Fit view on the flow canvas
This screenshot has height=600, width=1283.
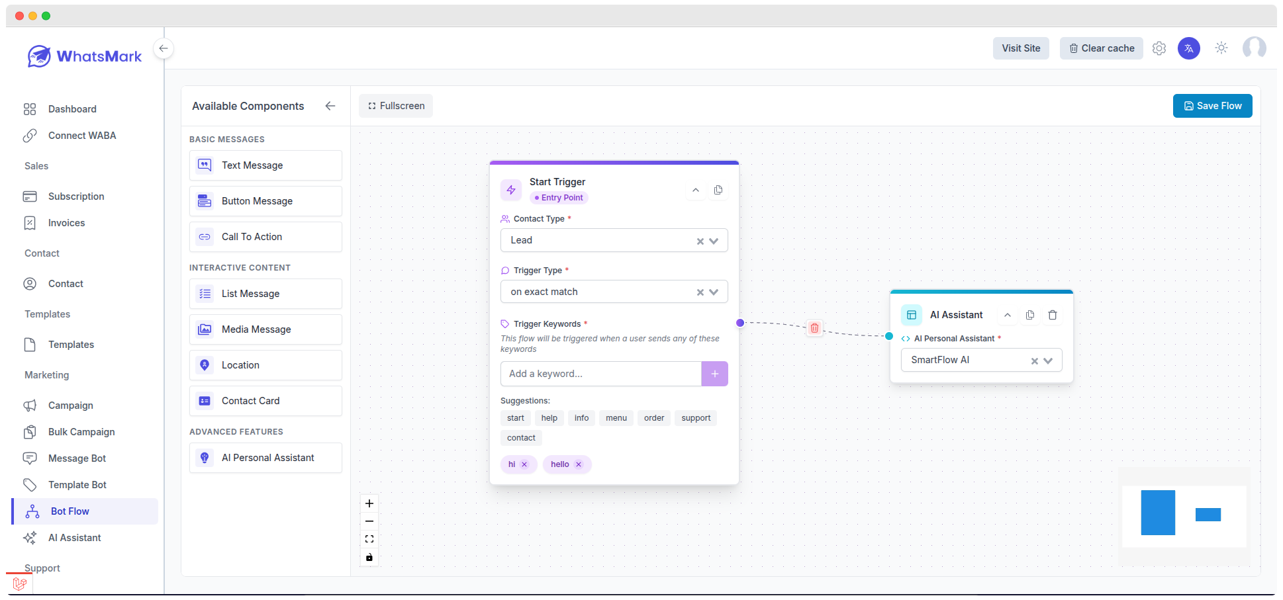point(369,539)
